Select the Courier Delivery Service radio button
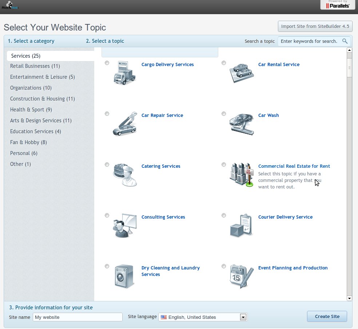Screen dimensions: 358x329 click(x=224, y=215)
